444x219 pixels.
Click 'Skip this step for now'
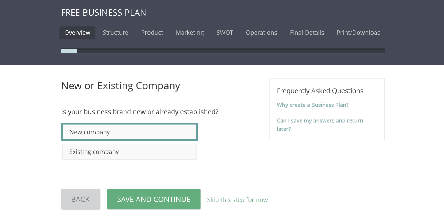(237, 199)
